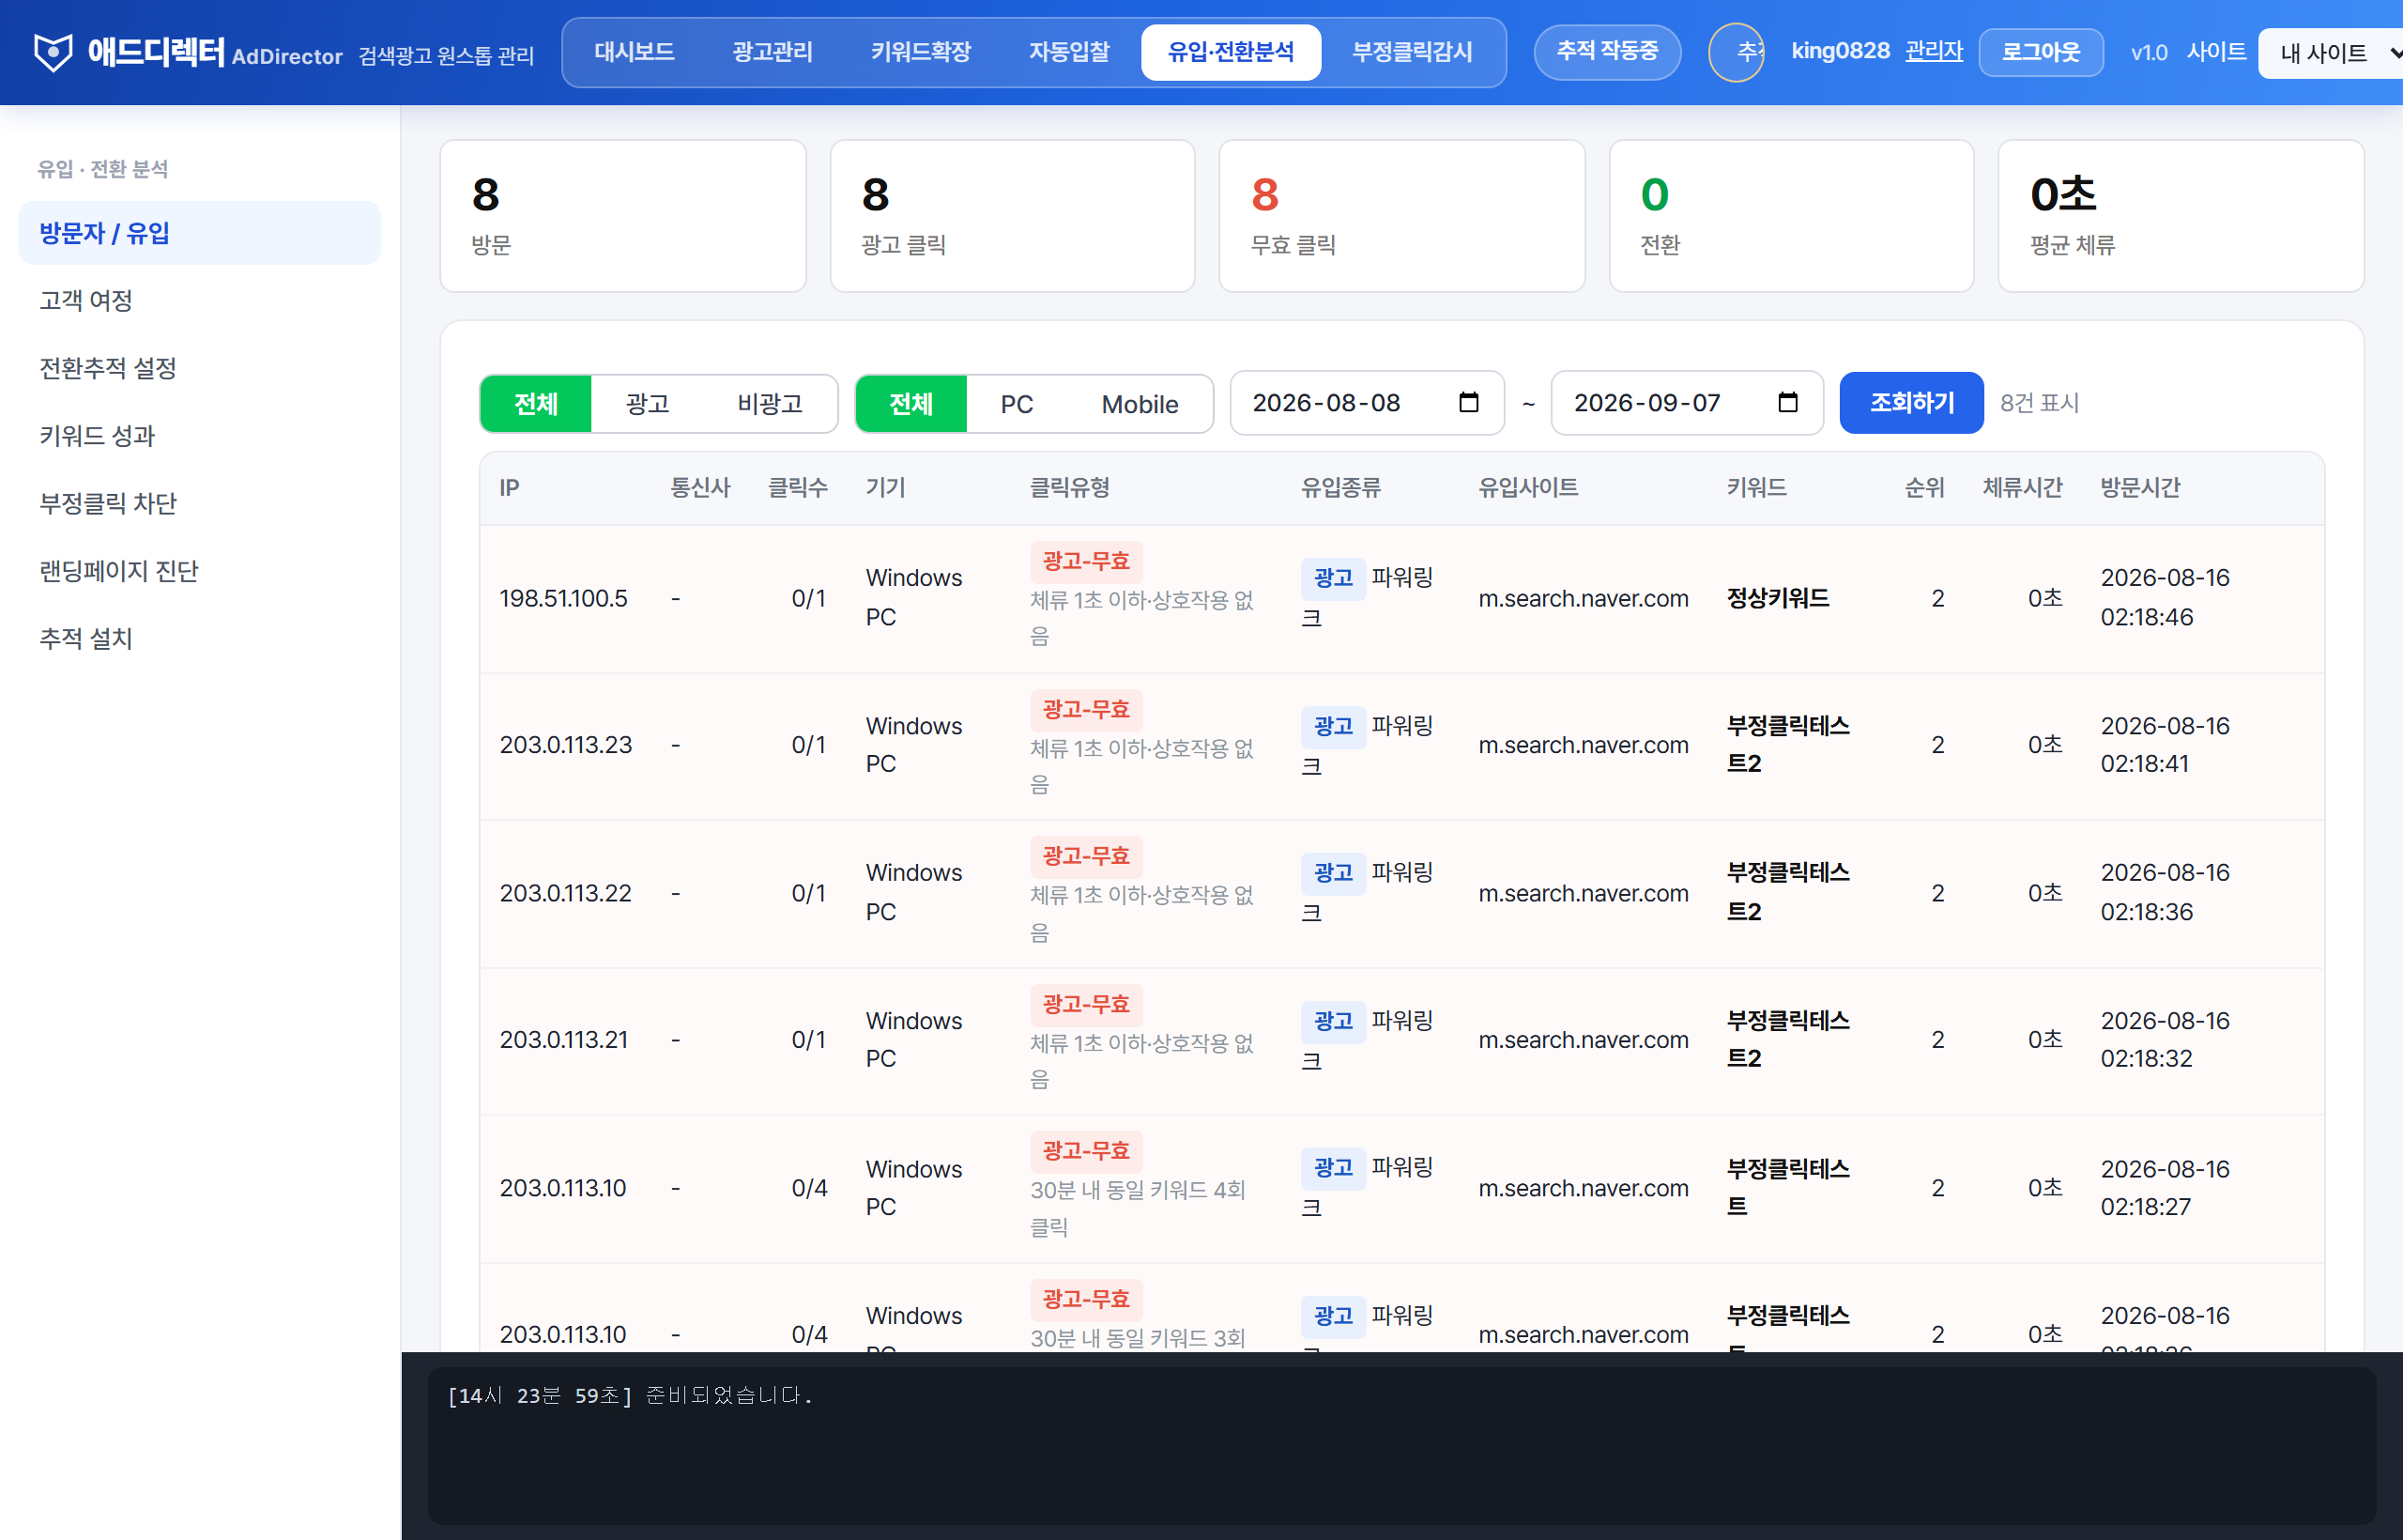Click the log message 준비되었습니다

[728, 1395]
